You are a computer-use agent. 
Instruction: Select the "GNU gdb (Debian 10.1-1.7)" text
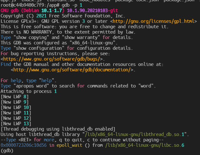32,10
